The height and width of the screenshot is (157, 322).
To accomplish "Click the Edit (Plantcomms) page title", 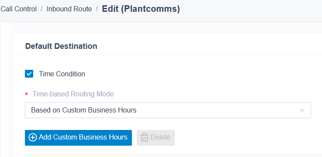I will coord(141,9).
